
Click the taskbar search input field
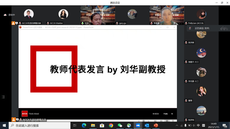(40, 126)
